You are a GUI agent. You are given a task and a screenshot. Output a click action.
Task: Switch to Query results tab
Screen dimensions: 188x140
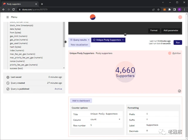(79, 40)
